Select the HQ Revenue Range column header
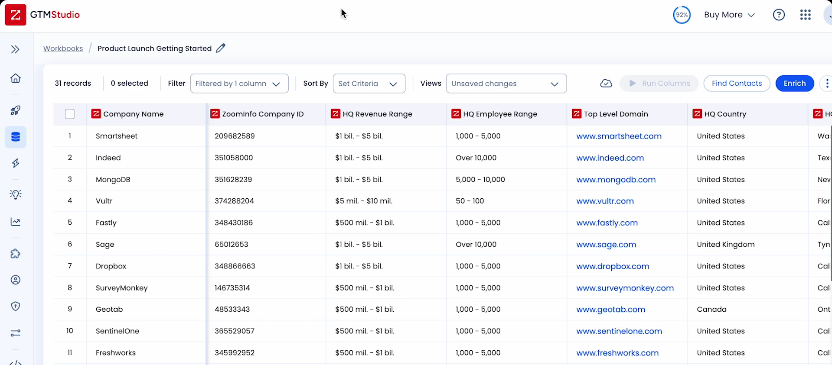This screenshot has width=832, height=365. pos(386,114)
